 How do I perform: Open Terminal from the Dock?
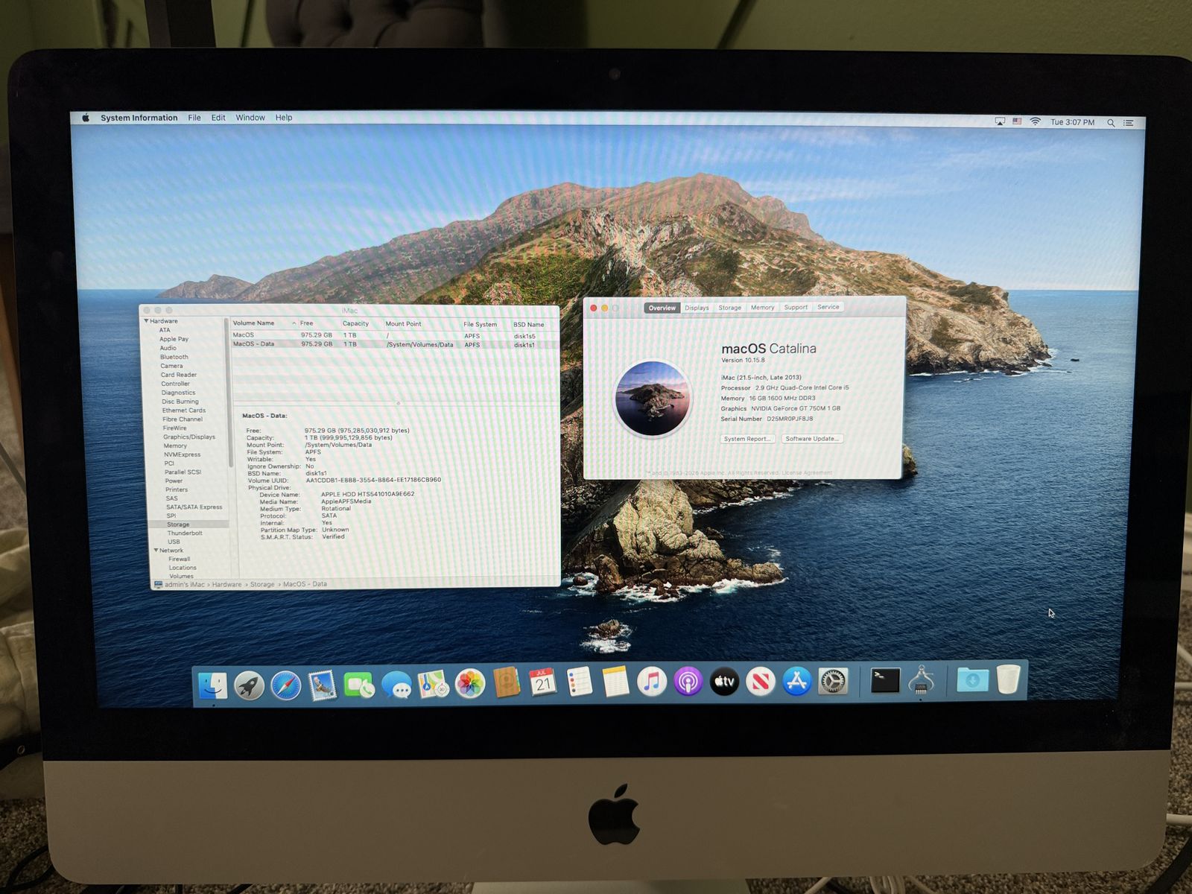(885, 680)
